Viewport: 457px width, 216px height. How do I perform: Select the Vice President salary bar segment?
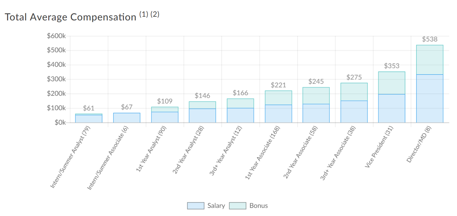(x=392, y=108)
